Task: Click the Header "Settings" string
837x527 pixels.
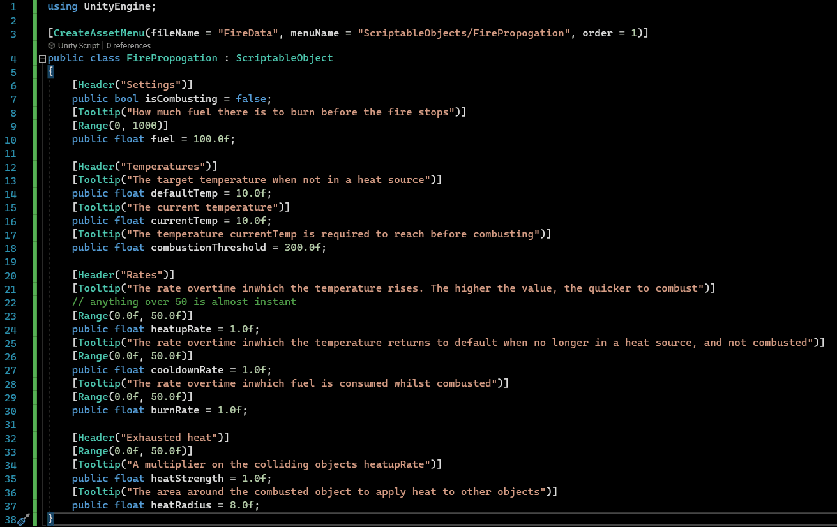Action: tap(151, 85)
